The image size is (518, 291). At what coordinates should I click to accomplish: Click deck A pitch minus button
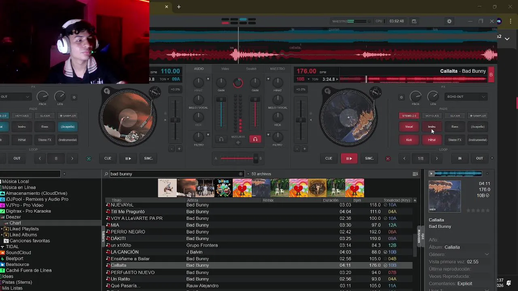(x=172, y=149)
